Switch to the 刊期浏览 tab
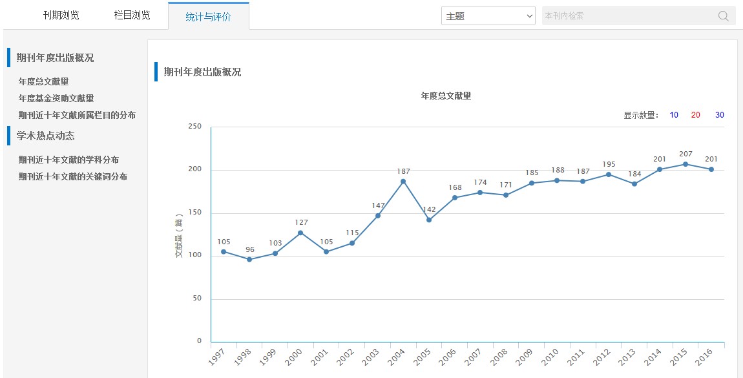The image size is (743, 378). 61,15
